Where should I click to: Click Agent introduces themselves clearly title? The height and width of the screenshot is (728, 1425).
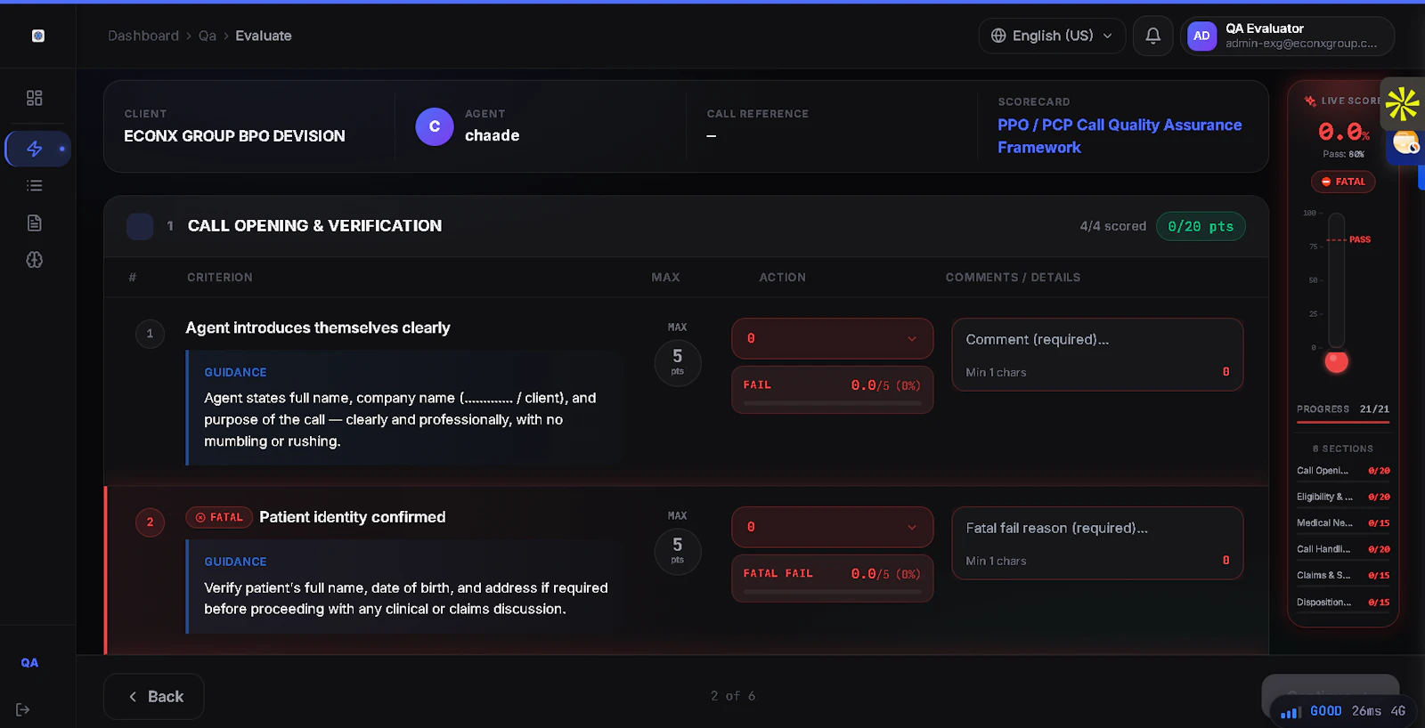pos(318,328)
